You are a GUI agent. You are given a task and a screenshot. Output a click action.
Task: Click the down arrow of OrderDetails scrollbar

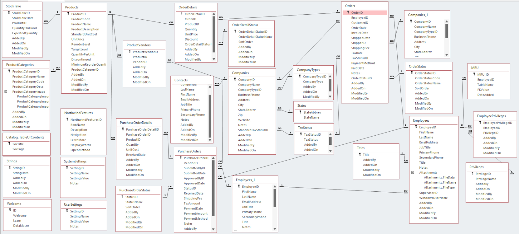(214, 59)
